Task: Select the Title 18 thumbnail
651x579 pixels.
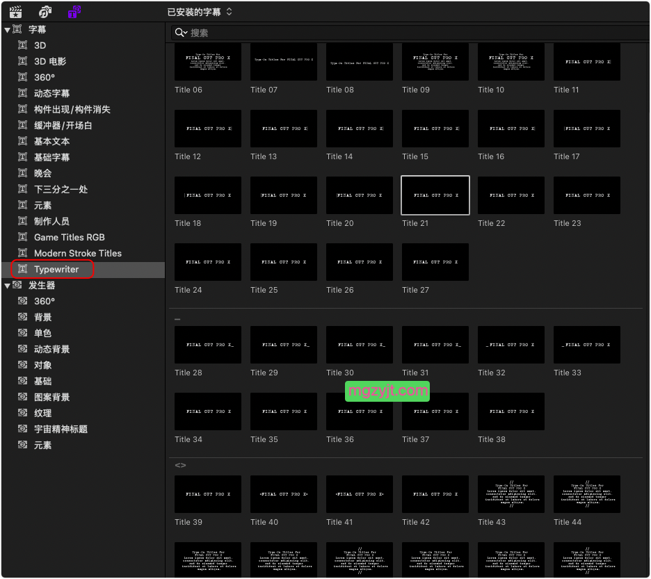Action: coord(207,195)
